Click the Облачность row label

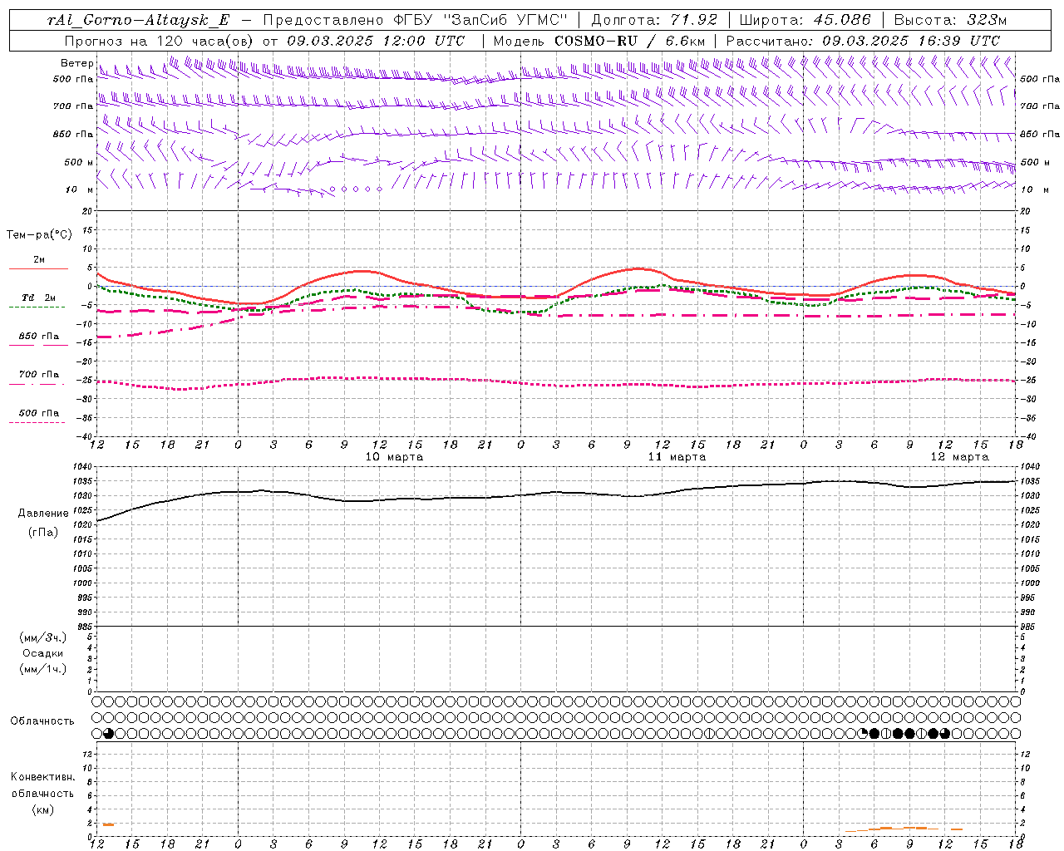tap(42, 721)
